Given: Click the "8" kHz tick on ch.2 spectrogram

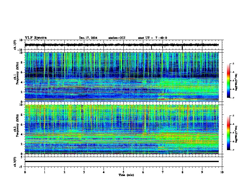Looking at the screenshot, I should point(22,115).
